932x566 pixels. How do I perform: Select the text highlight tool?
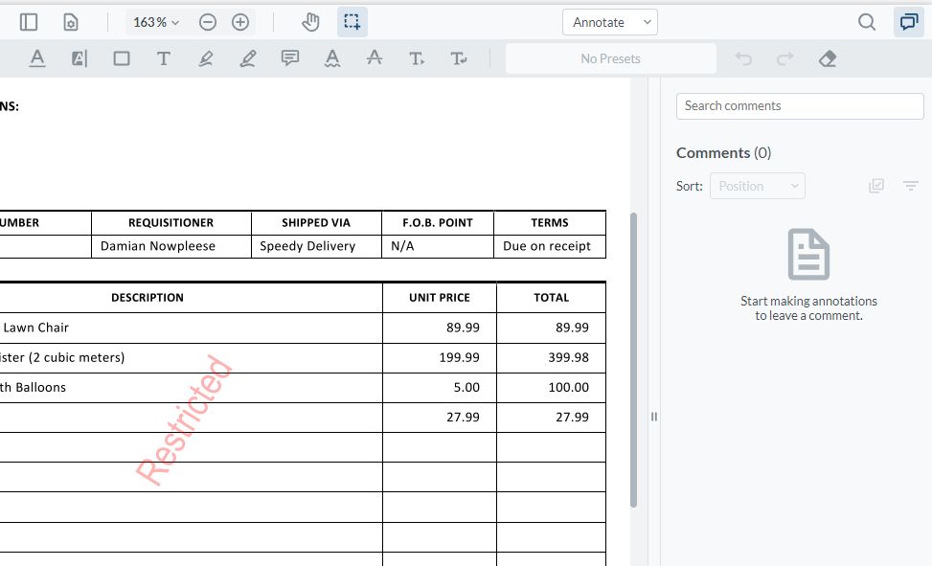click(x=80, y=58)
